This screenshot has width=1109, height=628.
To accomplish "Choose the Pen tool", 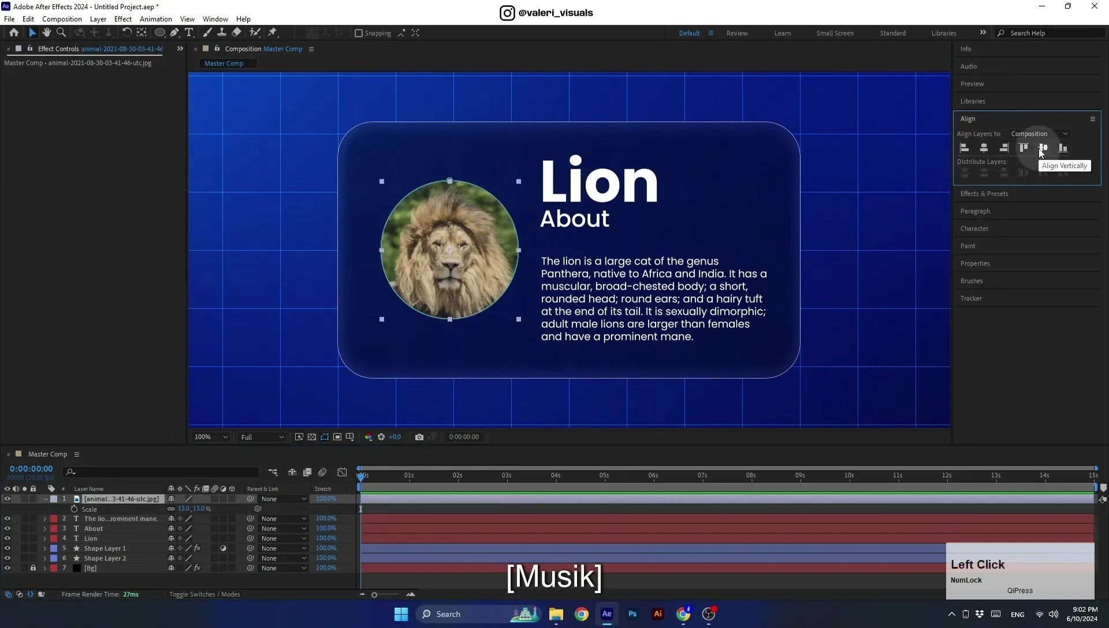I will (x=174, y=33).
